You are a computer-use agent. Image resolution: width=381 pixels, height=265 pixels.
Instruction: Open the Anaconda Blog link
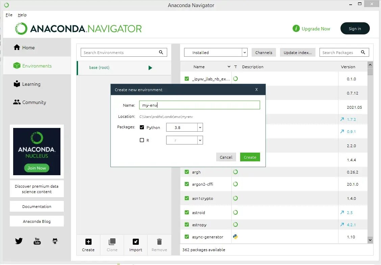(x=37, y=221)
